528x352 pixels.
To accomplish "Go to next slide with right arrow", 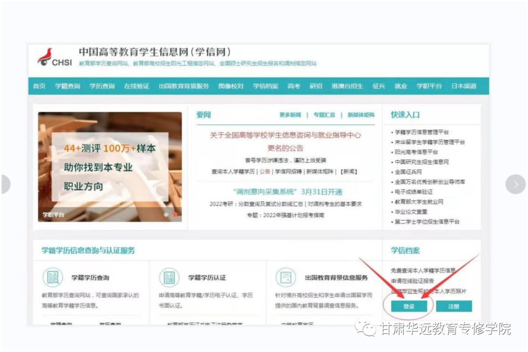I will point(515,184).
